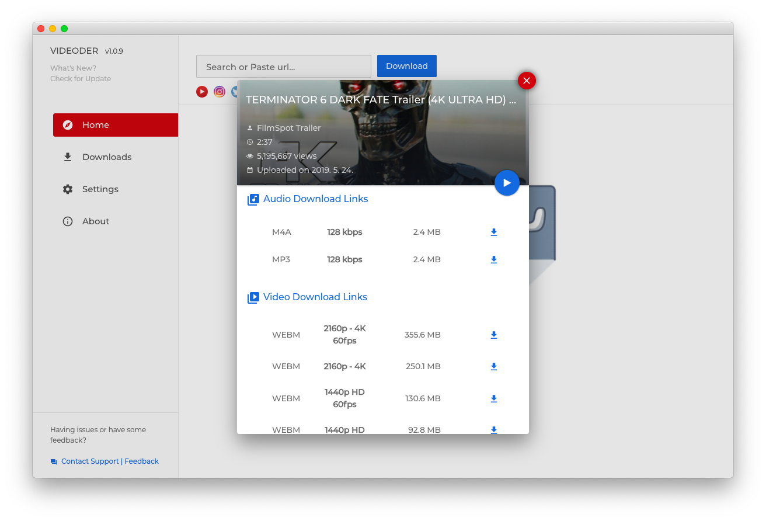Focus the Search or Paste url field
This screenshot has height=521, width=766.
[x=284, y=67]
